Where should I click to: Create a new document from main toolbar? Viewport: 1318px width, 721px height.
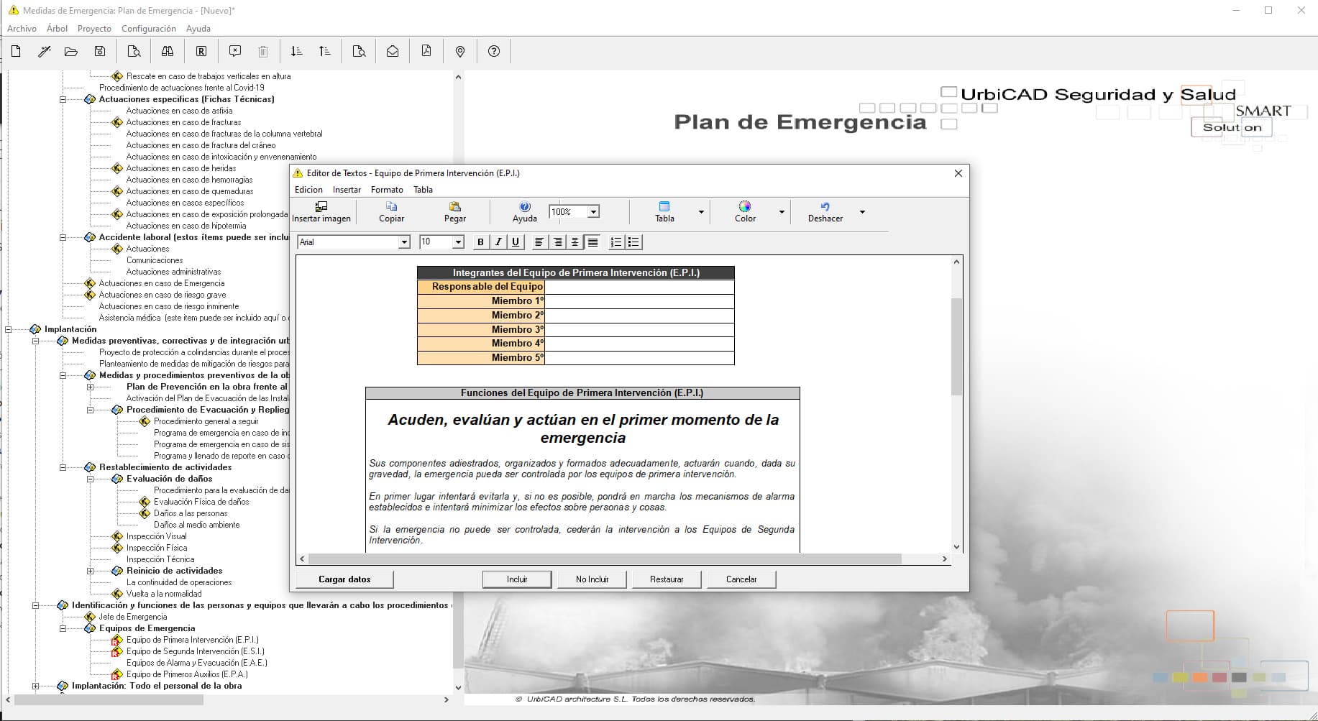tap(16, 51)
